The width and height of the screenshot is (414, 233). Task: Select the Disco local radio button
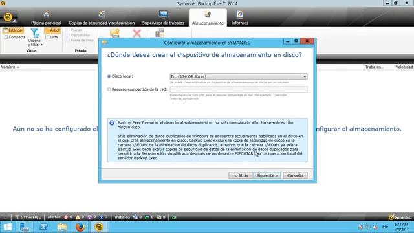[109, 76]
